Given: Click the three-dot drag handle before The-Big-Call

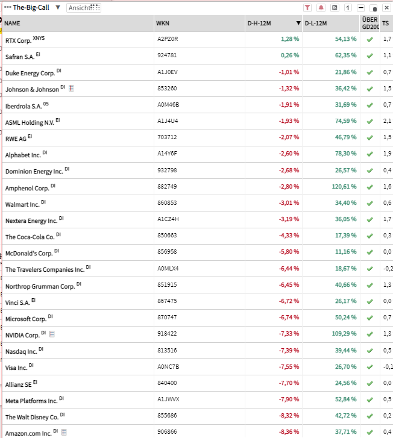Looking at the screenshot, I should pyautogui.click(x=7, y=7).
